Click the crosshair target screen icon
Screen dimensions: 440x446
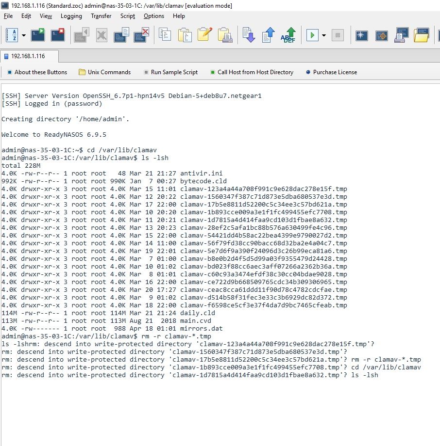tap(382, 35)
